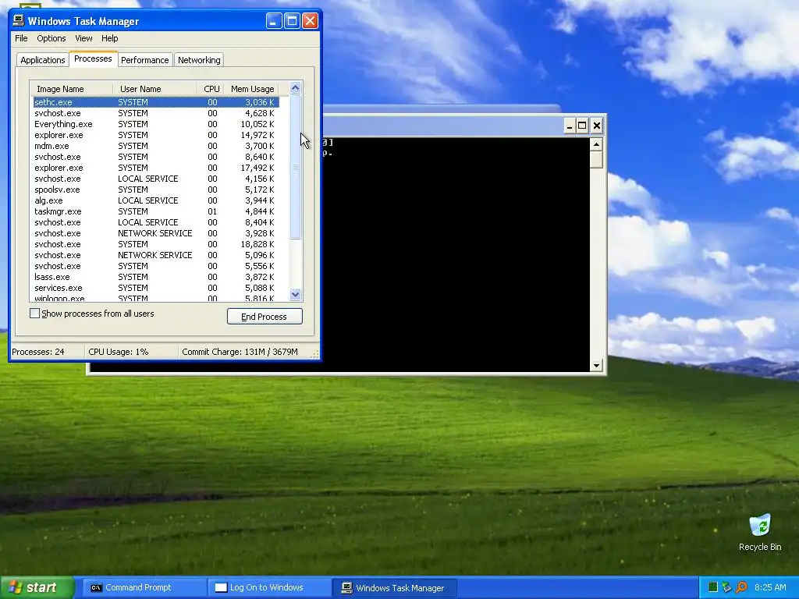Select svchost.exe using 18,828 K
799x599 pixels.
pyautogui.click(x=156, y=244)
